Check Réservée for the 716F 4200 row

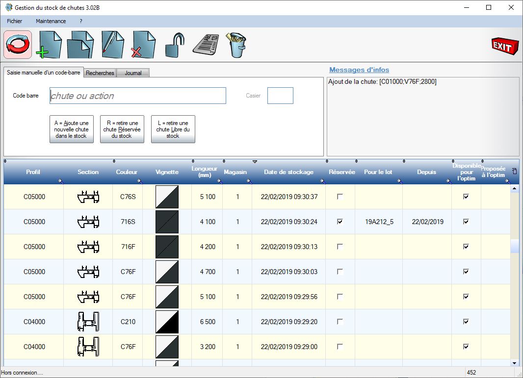pyautogui.click(x=340, y=247)
